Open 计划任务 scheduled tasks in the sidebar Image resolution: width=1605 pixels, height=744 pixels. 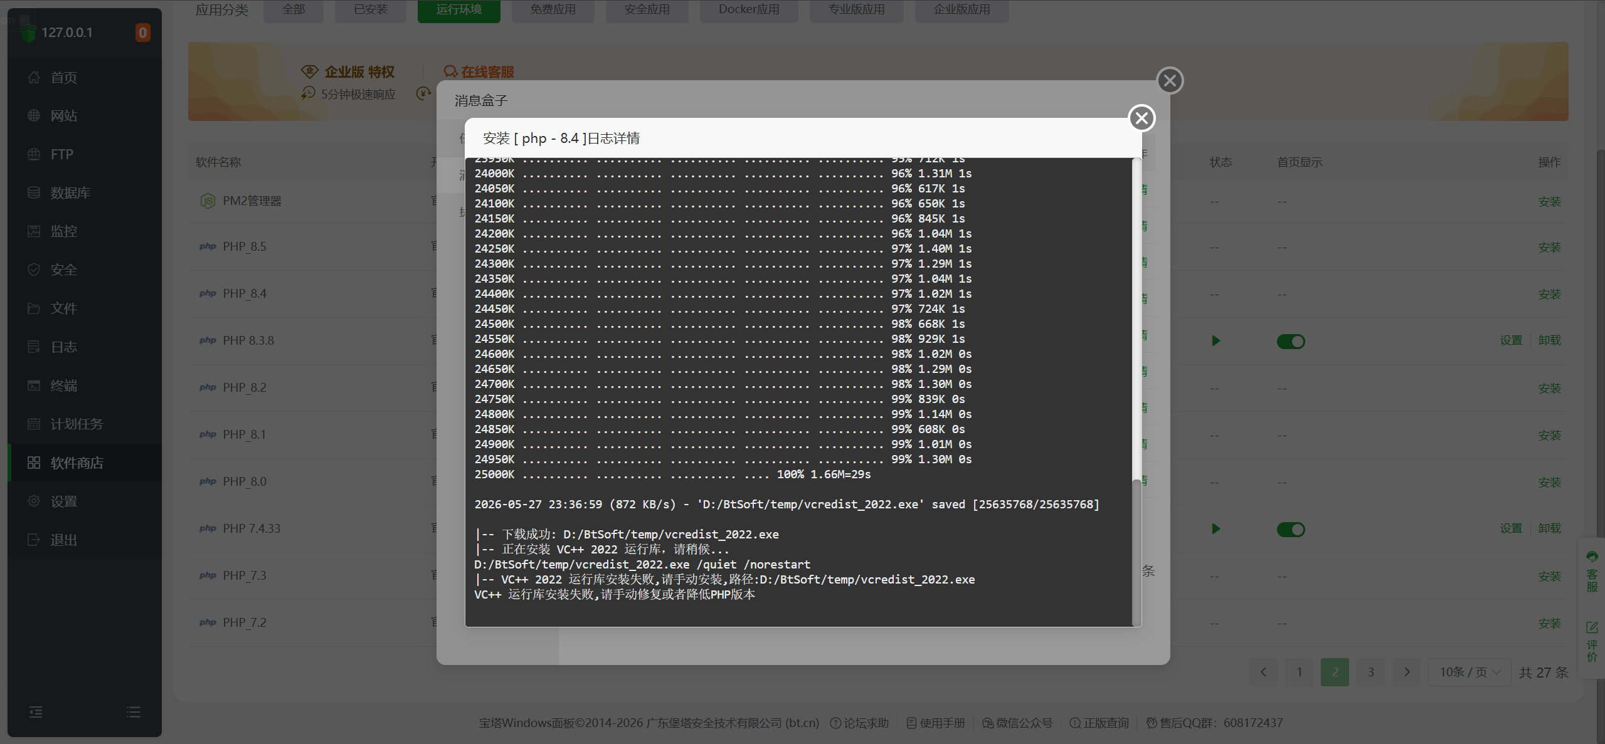coord(85,424)
